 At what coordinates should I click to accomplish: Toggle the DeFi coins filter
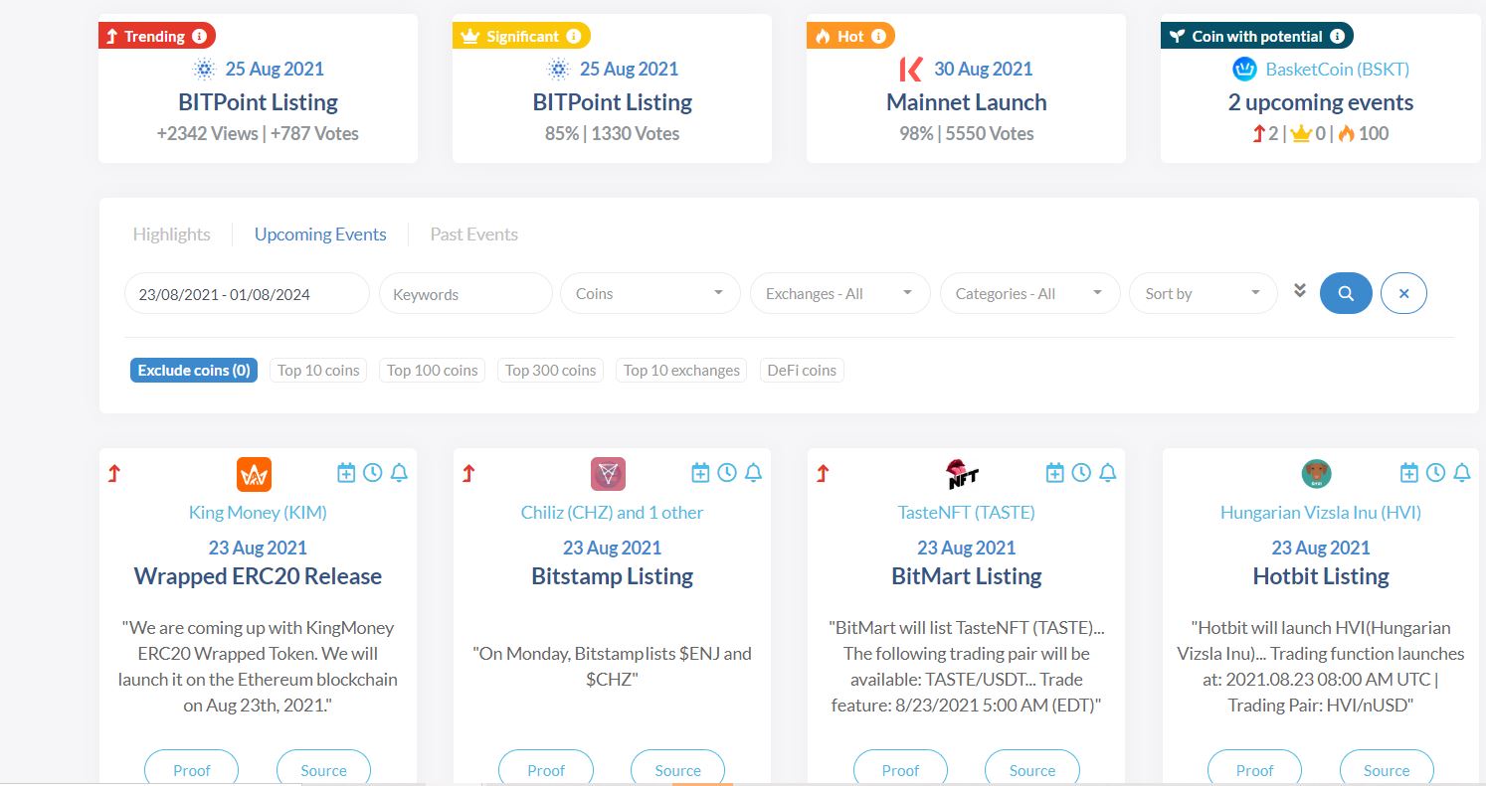click(x=802, y=371)
